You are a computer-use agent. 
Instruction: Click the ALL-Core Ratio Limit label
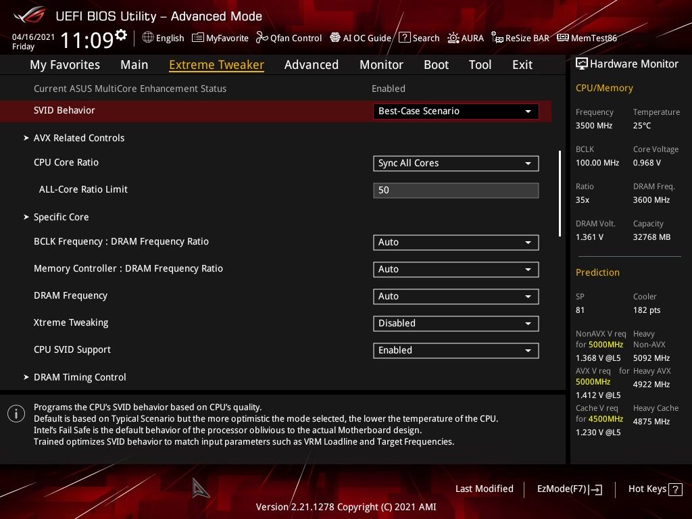pyautogui.click(x=83, y=189)
